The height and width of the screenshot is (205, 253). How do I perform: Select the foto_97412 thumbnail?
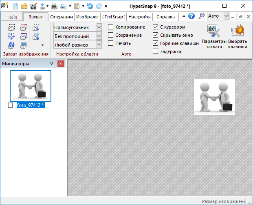tap(31, 86)
